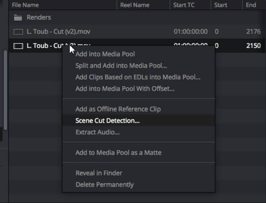The height and width of the screenshot is (203, 266).
Task: Choose Add to Media Pool as a Matte
Action: point(118,153)
